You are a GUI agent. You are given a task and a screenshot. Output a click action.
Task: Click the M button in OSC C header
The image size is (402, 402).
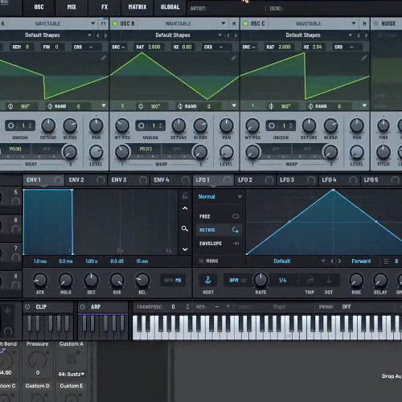click(364, 24)
